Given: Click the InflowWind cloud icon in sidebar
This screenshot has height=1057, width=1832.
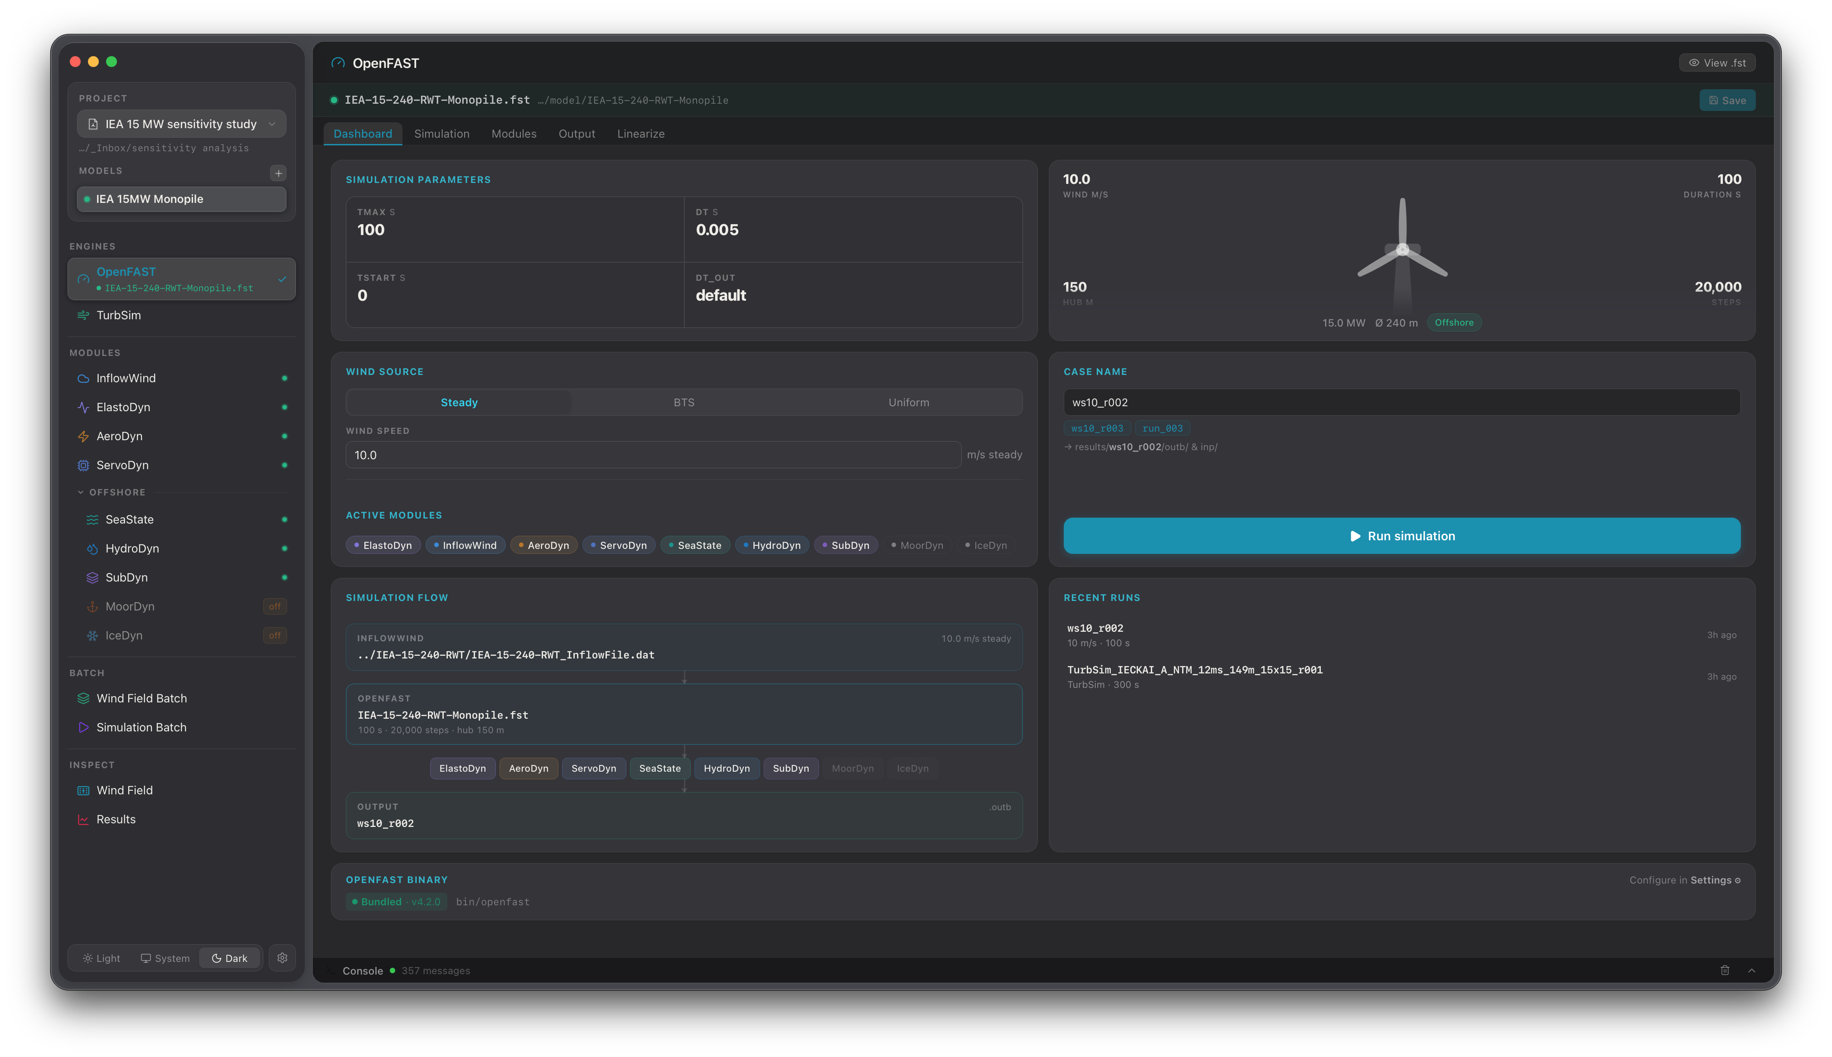Looking at the screenshot, I should pos(83,378).
